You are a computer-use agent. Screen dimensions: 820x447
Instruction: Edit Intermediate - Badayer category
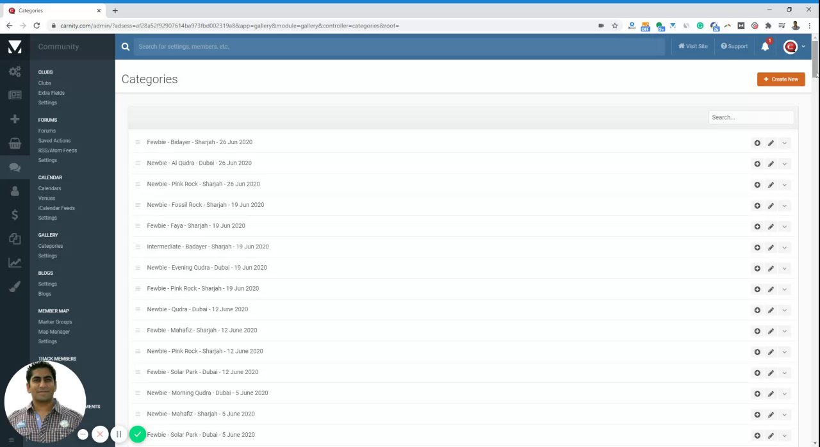771,247
